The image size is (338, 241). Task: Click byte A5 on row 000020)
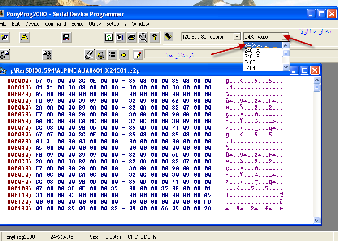click(x=39, y=94)
